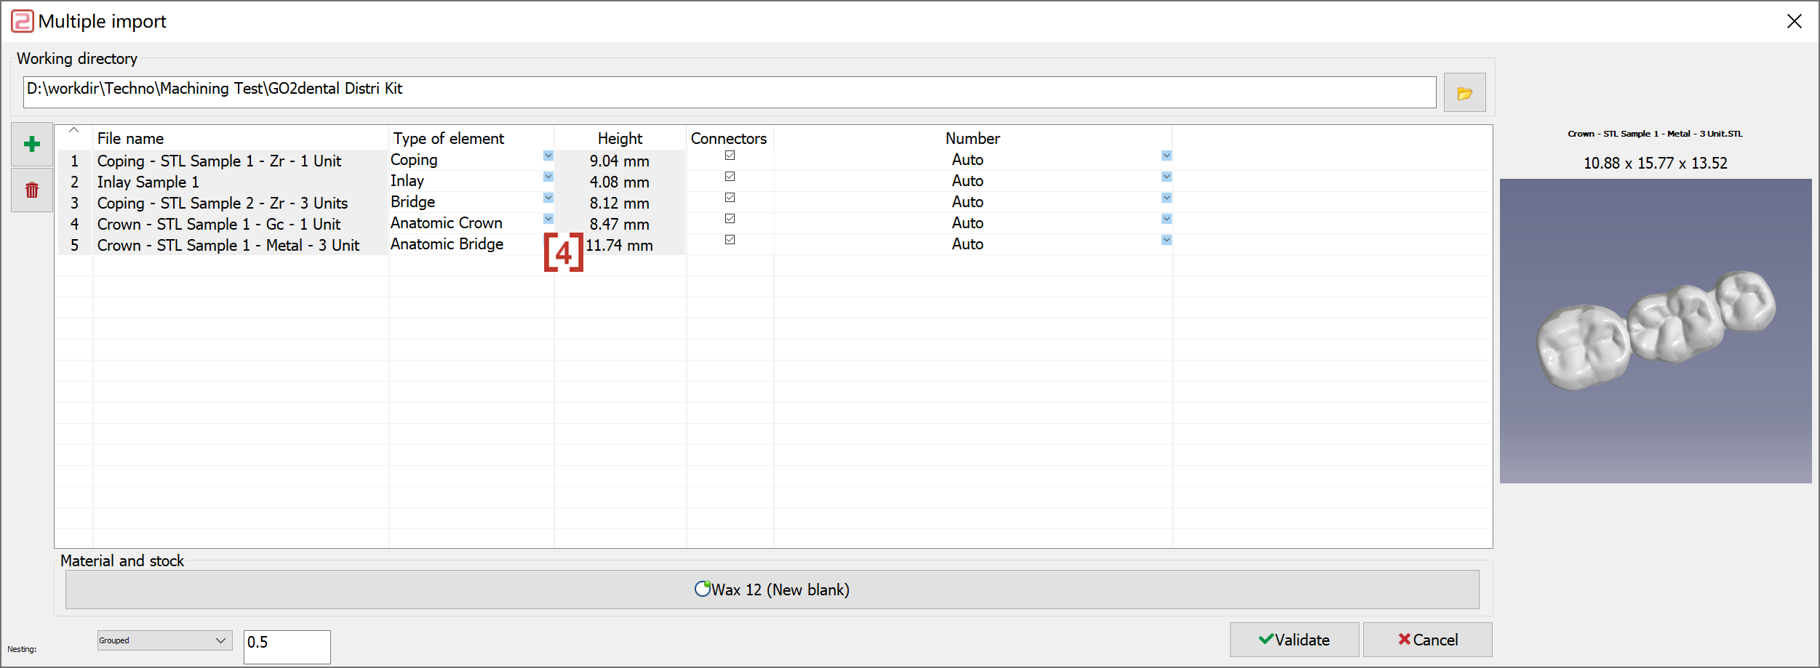
Task: Open Type dropdown for the Anatomic Crown row
Action: point(548,219)
